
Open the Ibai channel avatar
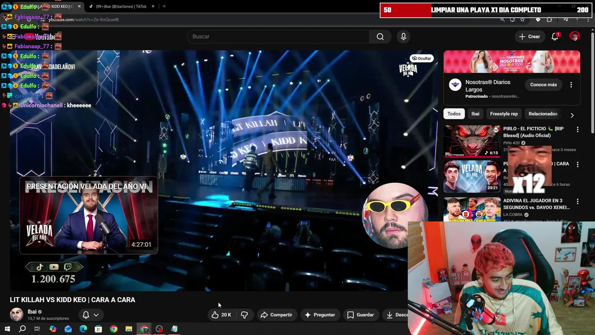[16, 315]
